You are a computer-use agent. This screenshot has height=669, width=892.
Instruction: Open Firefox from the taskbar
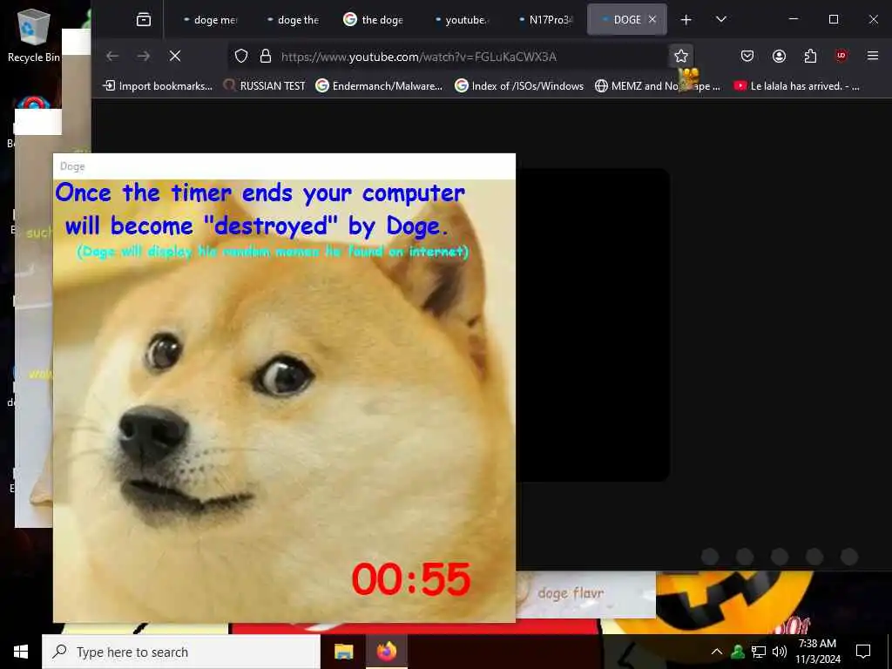pos(386,652)
